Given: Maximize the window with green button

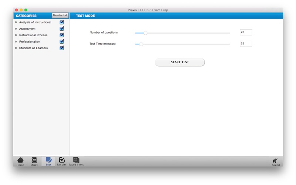Looking at the screenshot, I should pos(26,10).
